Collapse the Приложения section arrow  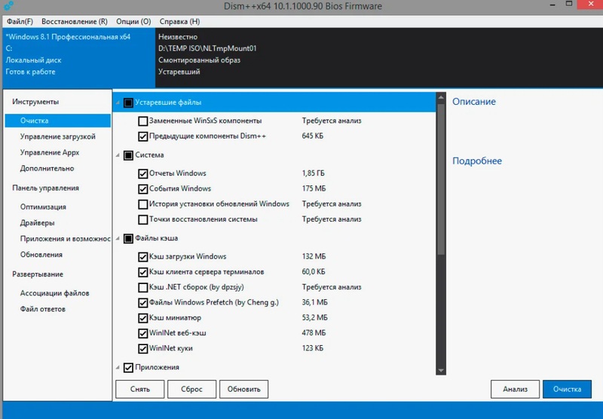(118, 367)
